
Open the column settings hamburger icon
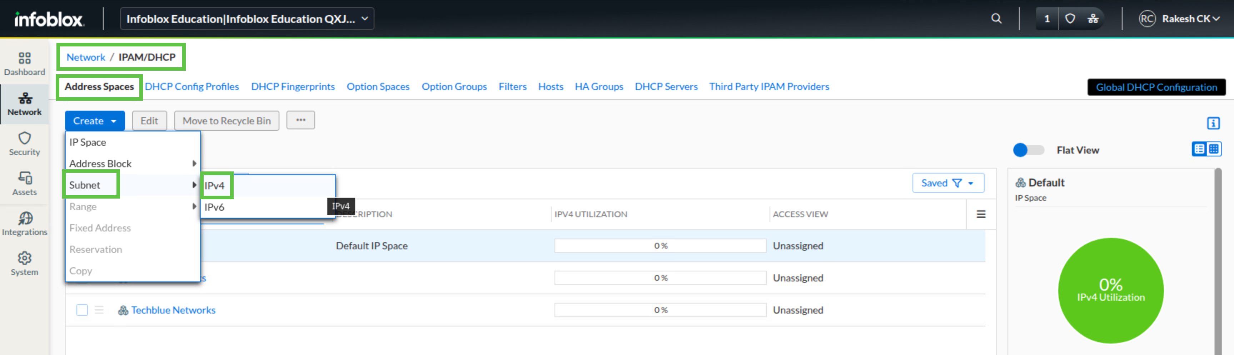pyautogui.click(x=981, y=214)
